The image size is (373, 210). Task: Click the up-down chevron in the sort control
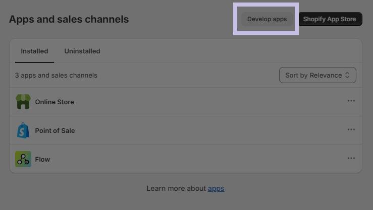point(347,76)
